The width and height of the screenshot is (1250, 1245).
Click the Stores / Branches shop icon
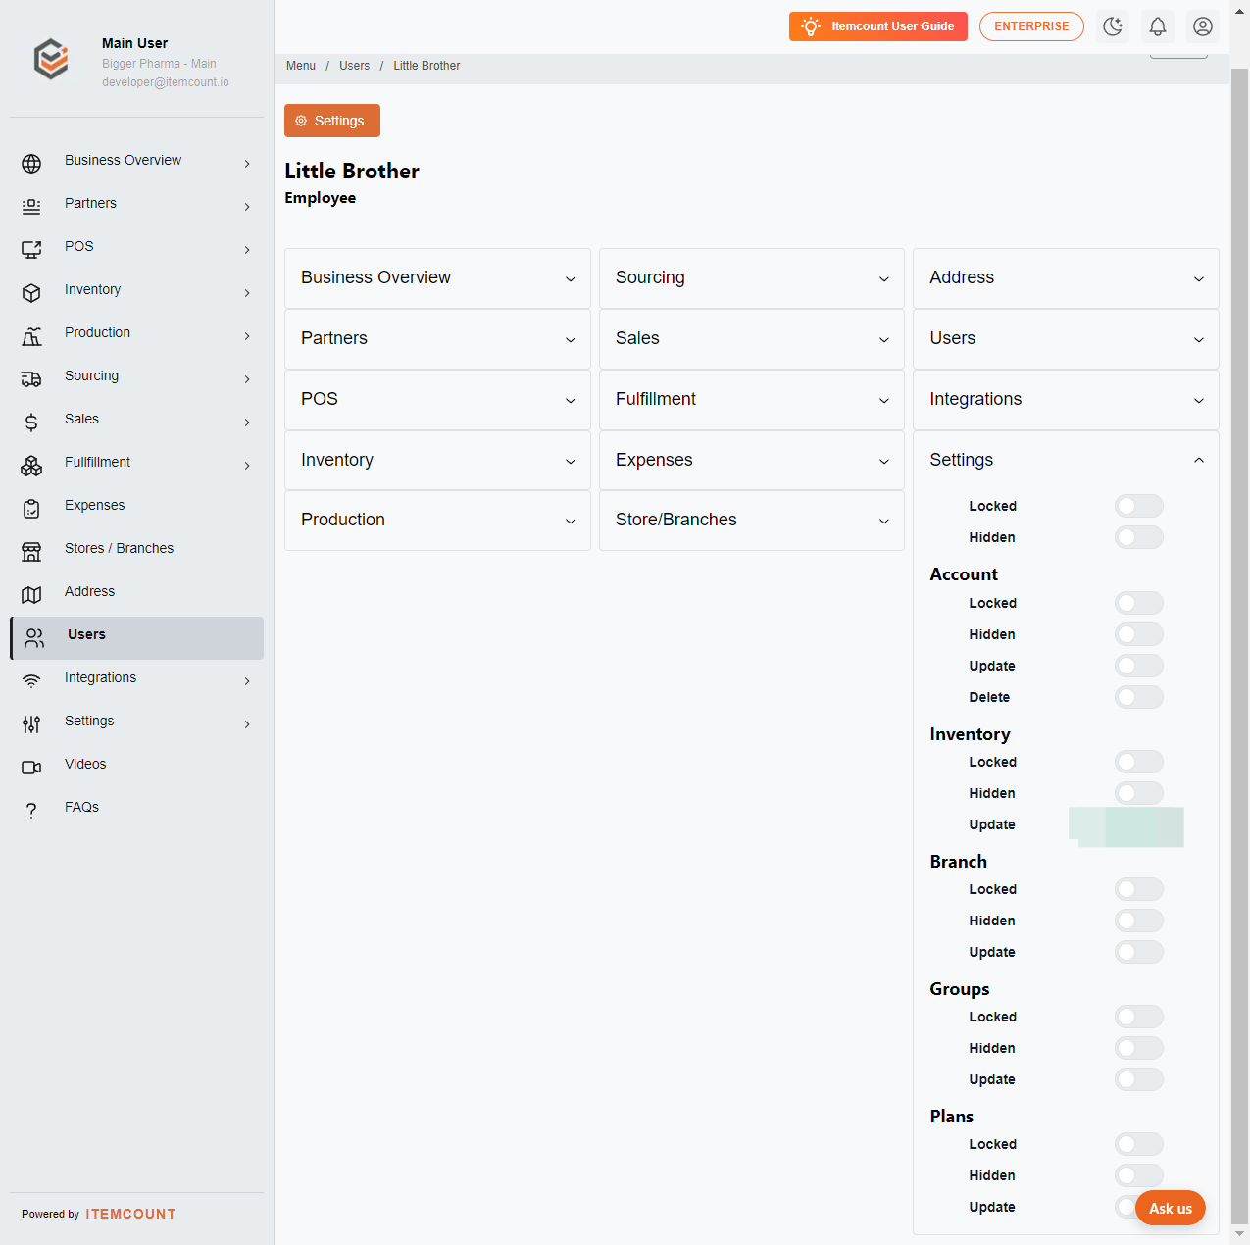click(31, 552)
